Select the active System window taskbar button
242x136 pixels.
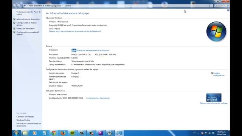click(x=119, y=133)
